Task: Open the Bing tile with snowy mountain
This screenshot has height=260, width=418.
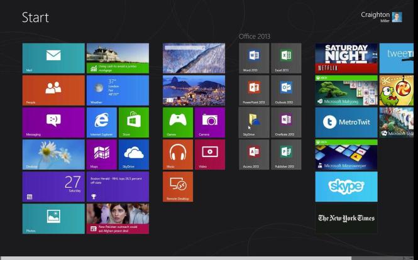Action: pos(194,58)
